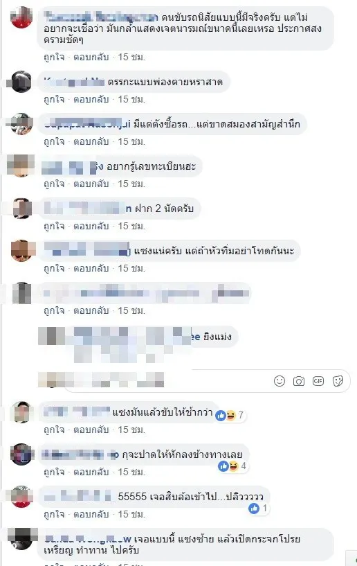Open the avatar beside the แซงมันแล้วขับให้ช้ากว่า comment

[x=22, y=412]
